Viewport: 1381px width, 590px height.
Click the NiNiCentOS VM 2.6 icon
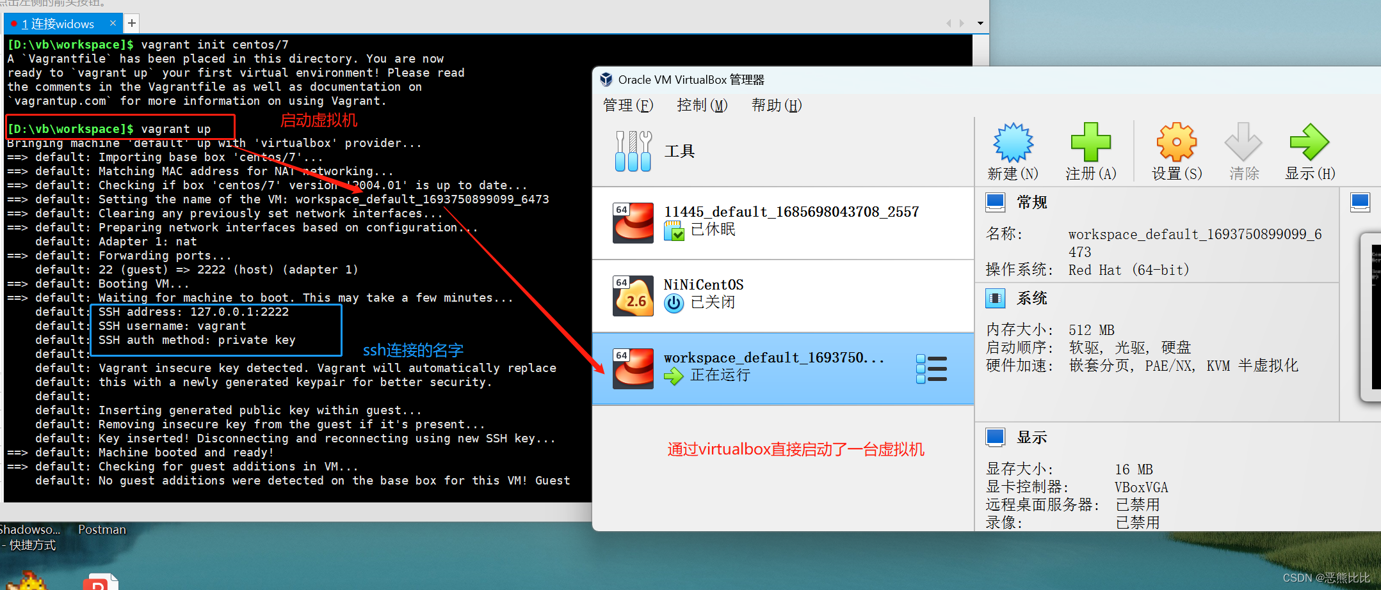[633, 296]
